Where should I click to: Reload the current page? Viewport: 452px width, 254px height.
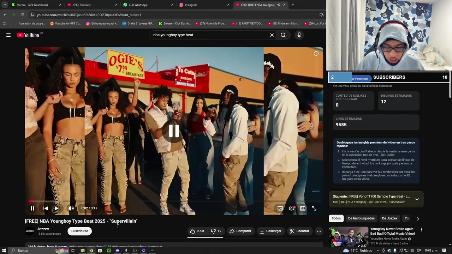[x=22, y=15]
